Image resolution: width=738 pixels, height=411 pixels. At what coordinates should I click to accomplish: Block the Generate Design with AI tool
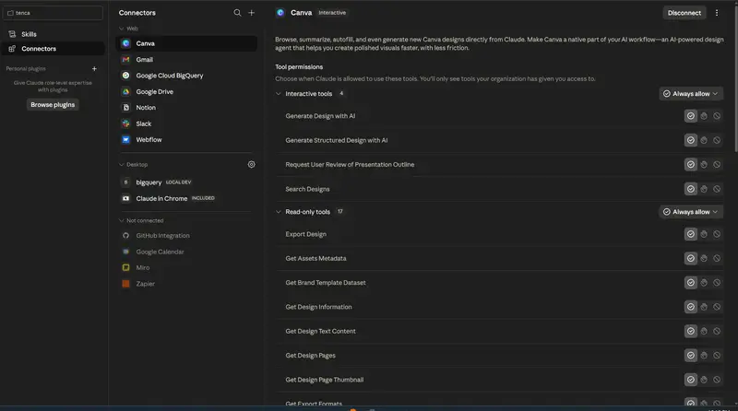pyautogui.click(x=717, y=116)
